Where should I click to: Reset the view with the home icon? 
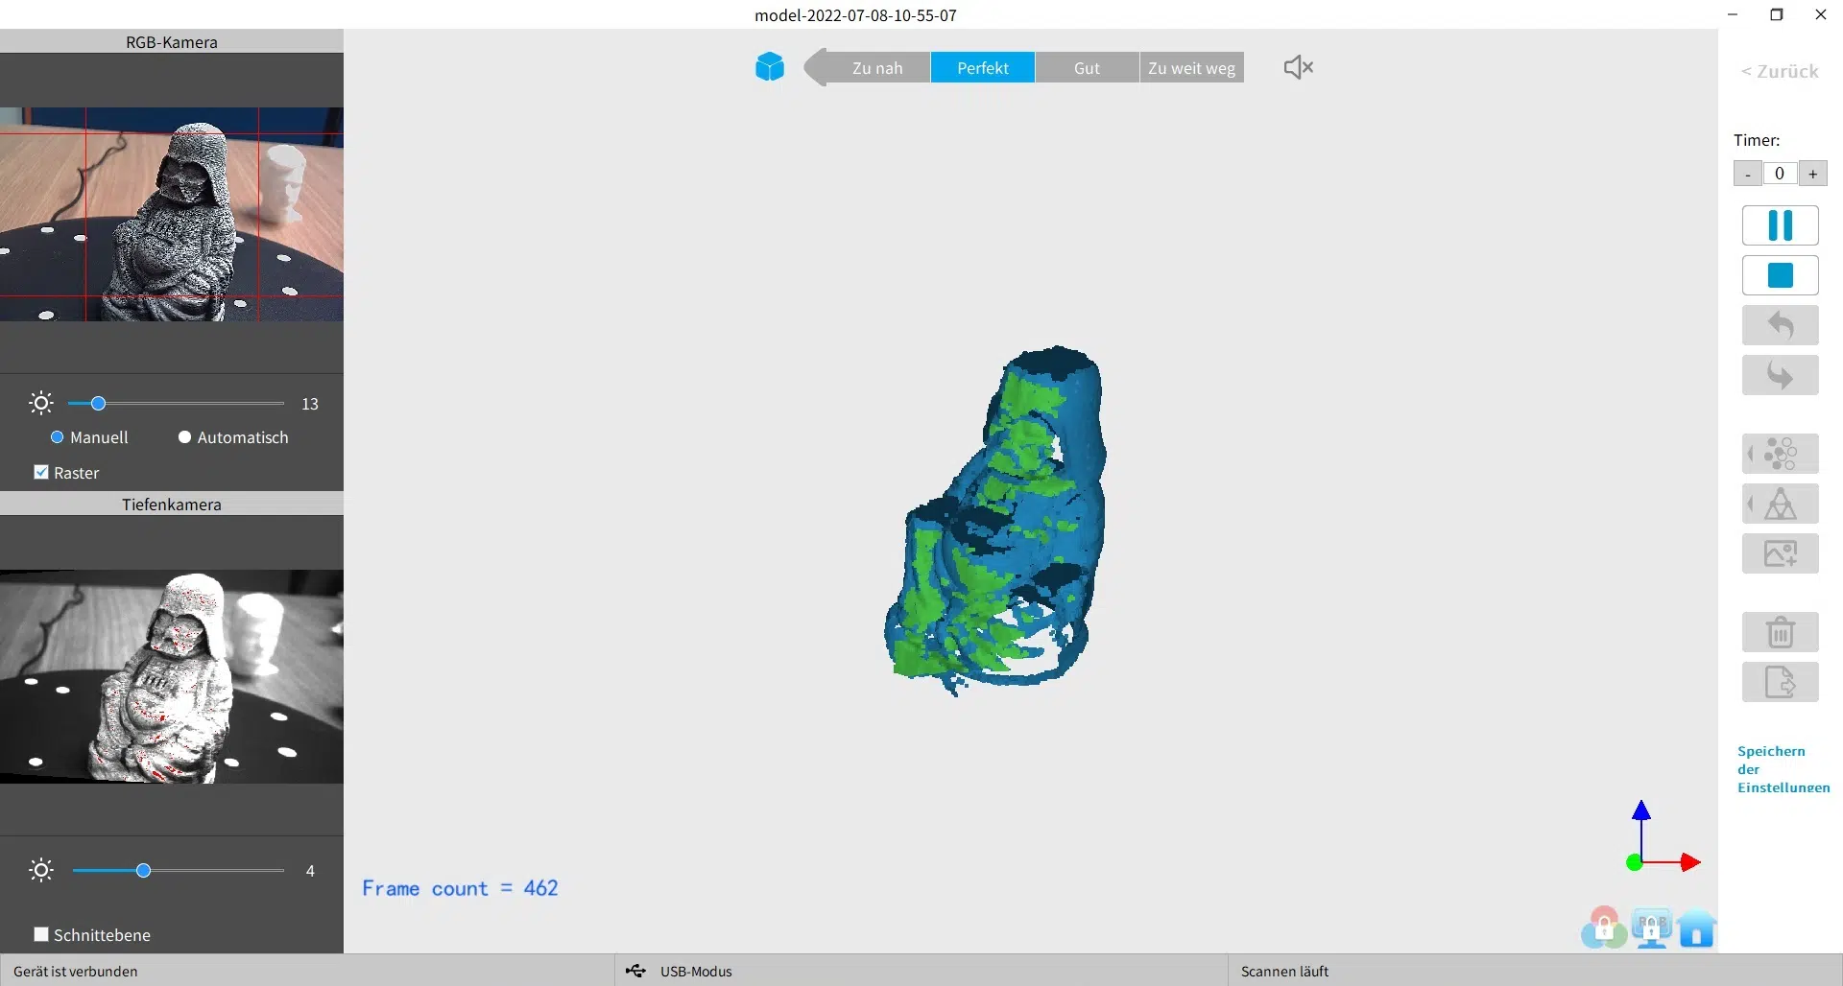pos(1696,928)
